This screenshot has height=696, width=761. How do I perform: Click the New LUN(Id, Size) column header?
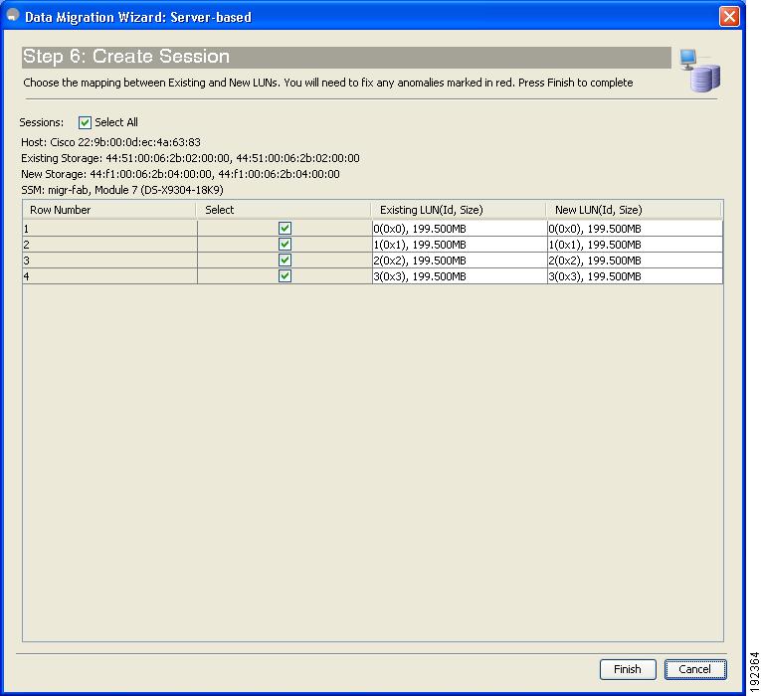point(634,210)
